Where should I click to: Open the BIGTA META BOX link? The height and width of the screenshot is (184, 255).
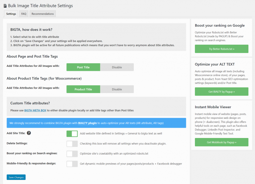tap(35, 110)
